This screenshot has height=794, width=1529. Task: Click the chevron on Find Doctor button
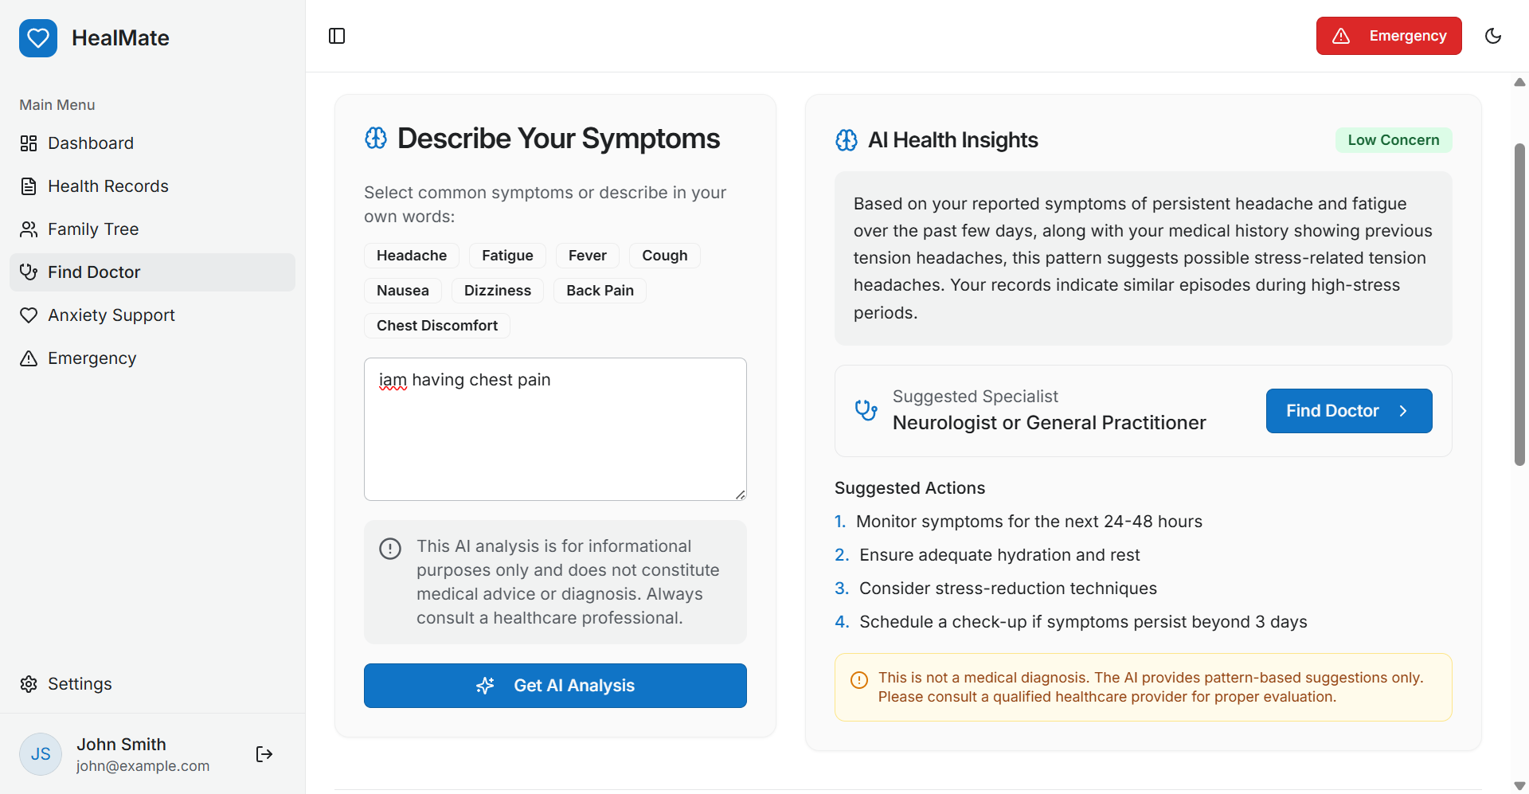[x=1403, y=411]
